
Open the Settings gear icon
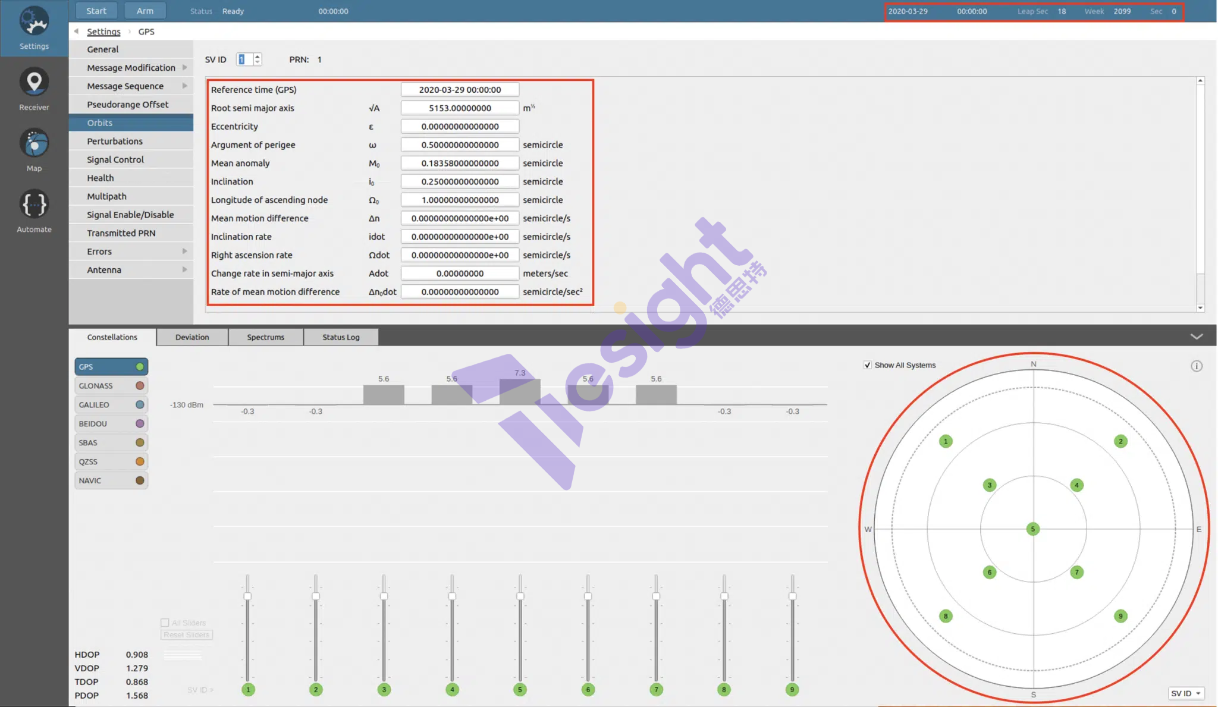(x=34, y=22)
